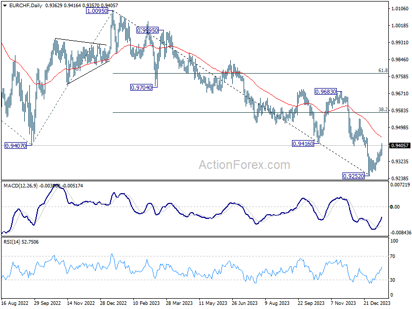Image resolution: width=412 pixels, height=309 pixels.
Task: Select the 0.94160 price label
Action: (x=303, y=144)
